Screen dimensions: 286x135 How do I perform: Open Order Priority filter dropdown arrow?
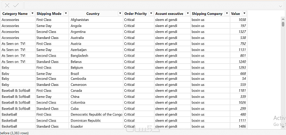[151, 13]
